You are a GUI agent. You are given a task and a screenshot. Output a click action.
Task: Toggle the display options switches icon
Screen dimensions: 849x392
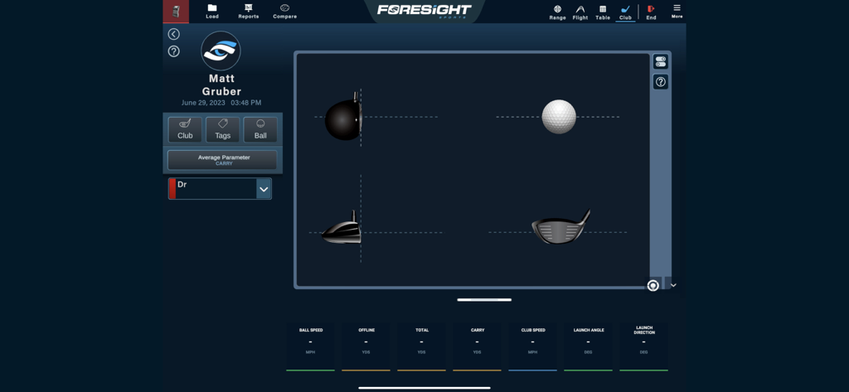661,61
